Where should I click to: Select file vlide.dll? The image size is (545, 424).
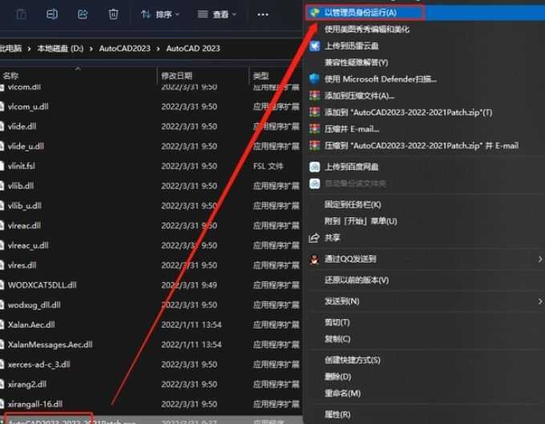coord(22,127)
